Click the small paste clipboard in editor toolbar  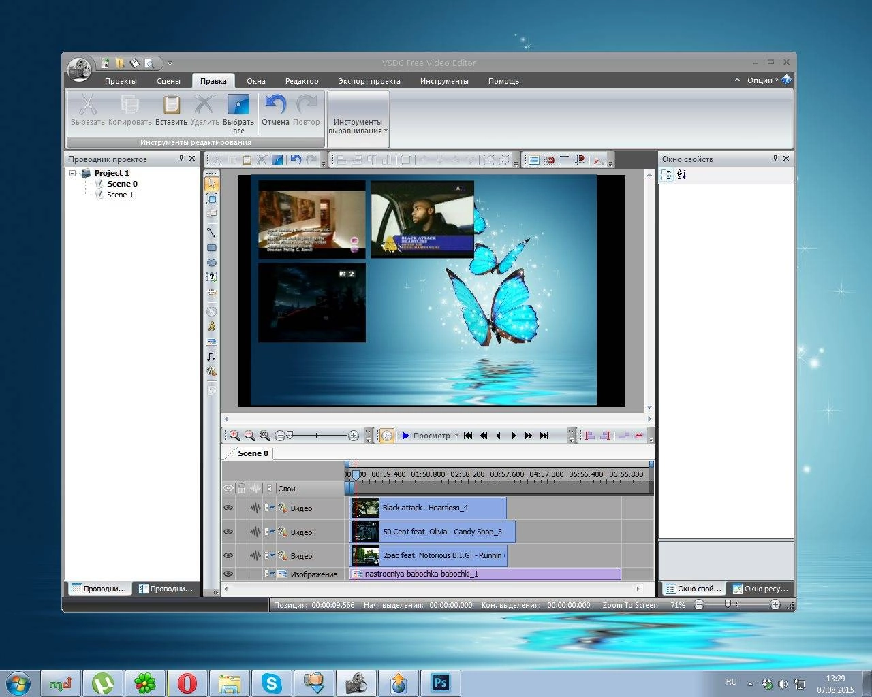[247, 160]
